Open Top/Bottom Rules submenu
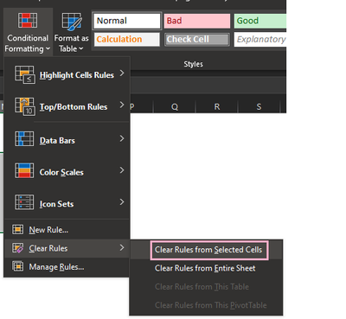 pyautogui.click(x=67, y=106)
